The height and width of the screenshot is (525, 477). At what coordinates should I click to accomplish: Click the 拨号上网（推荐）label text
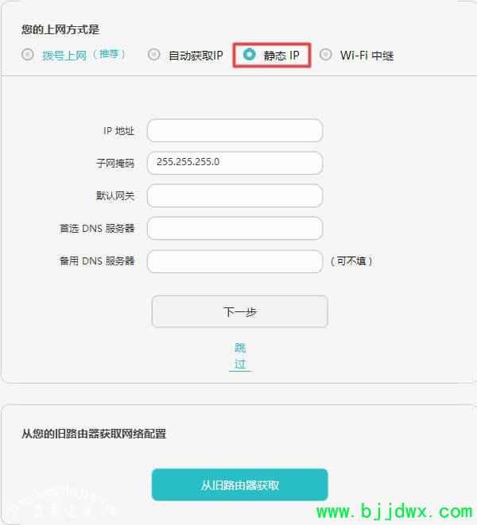(x=84, y=55)
